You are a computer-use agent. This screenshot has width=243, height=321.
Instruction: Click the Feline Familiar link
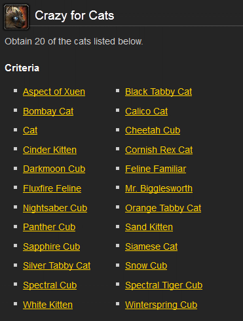coord(155,169)
